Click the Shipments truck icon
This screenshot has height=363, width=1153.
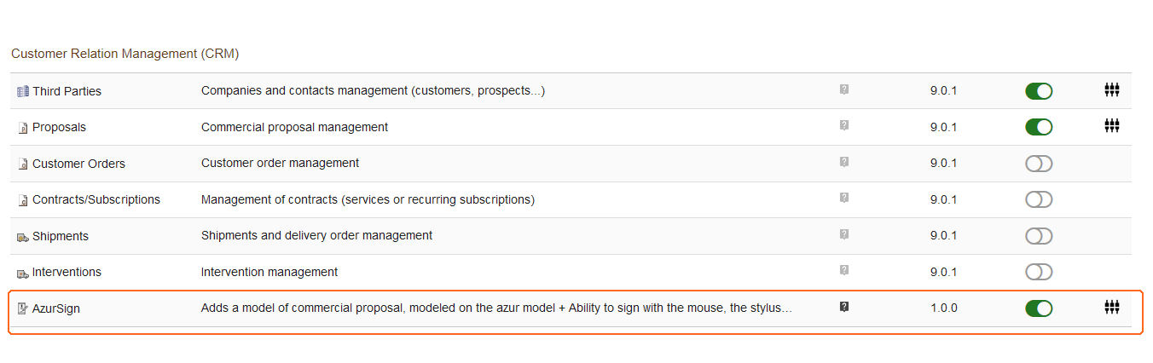click(x=23, y=237)
